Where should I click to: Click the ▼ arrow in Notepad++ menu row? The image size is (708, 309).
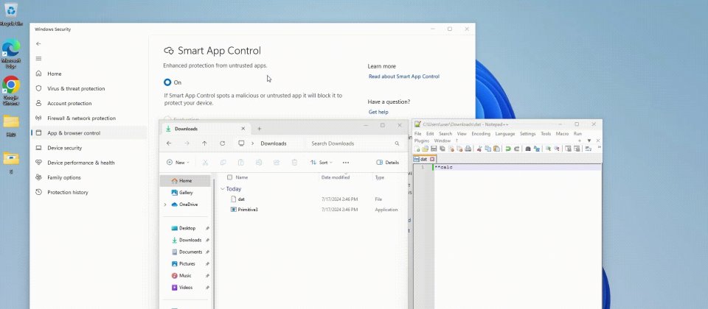tap(589, 141)
